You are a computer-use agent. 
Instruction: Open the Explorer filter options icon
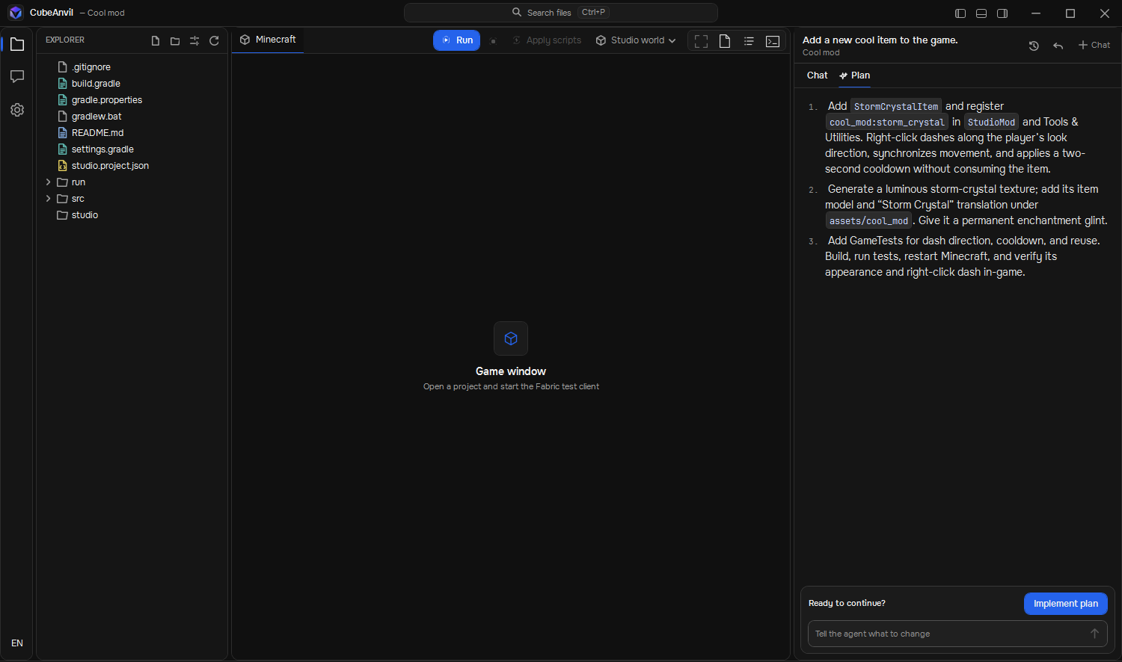tap(194, 41)
